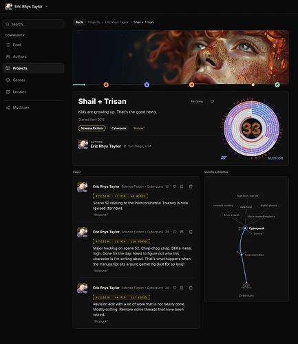Select the Science Fiction node in genre lineage
Viewport: 298px width, 344px height.
pos(242,255)
